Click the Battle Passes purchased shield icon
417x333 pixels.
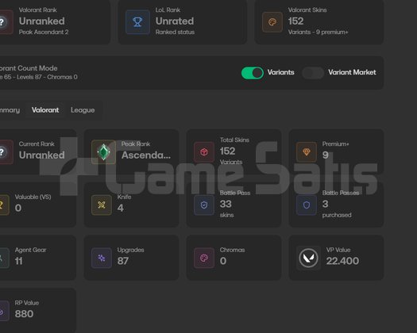pos(307,205)
